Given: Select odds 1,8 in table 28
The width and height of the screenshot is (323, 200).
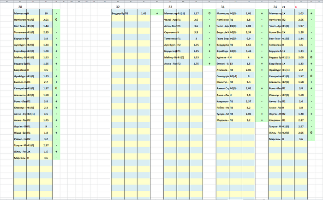Looking at the screenshot, I should (46, 133).
